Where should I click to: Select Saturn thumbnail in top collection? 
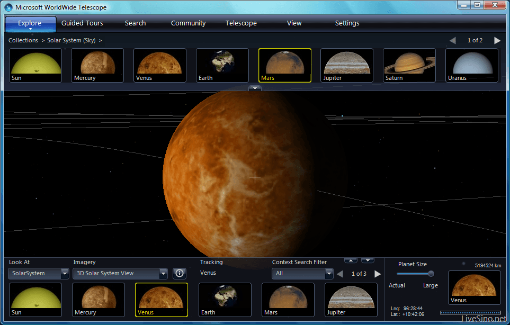tap(409, 65)
